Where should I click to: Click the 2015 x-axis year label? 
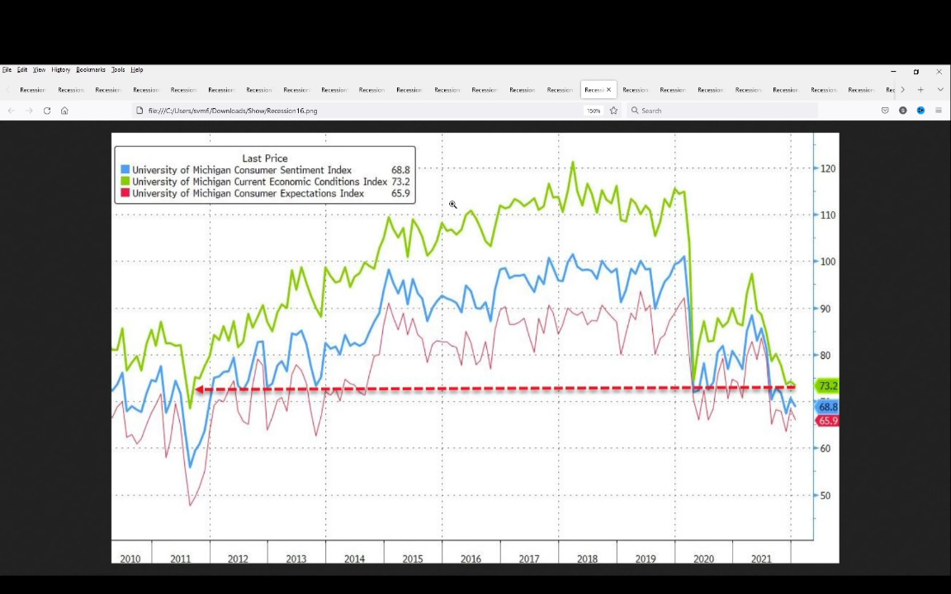coord(413,559)
